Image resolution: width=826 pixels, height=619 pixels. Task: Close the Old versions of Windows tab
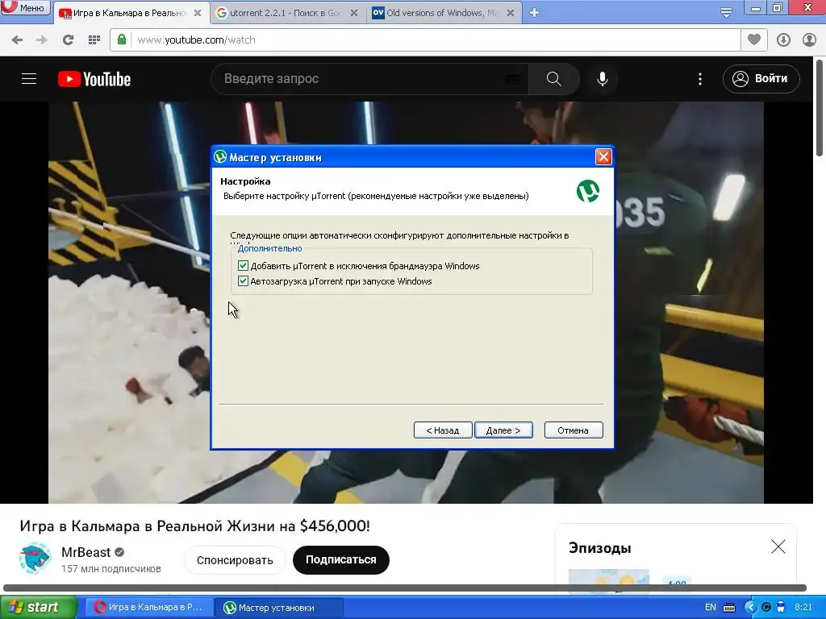coord(511,13)
